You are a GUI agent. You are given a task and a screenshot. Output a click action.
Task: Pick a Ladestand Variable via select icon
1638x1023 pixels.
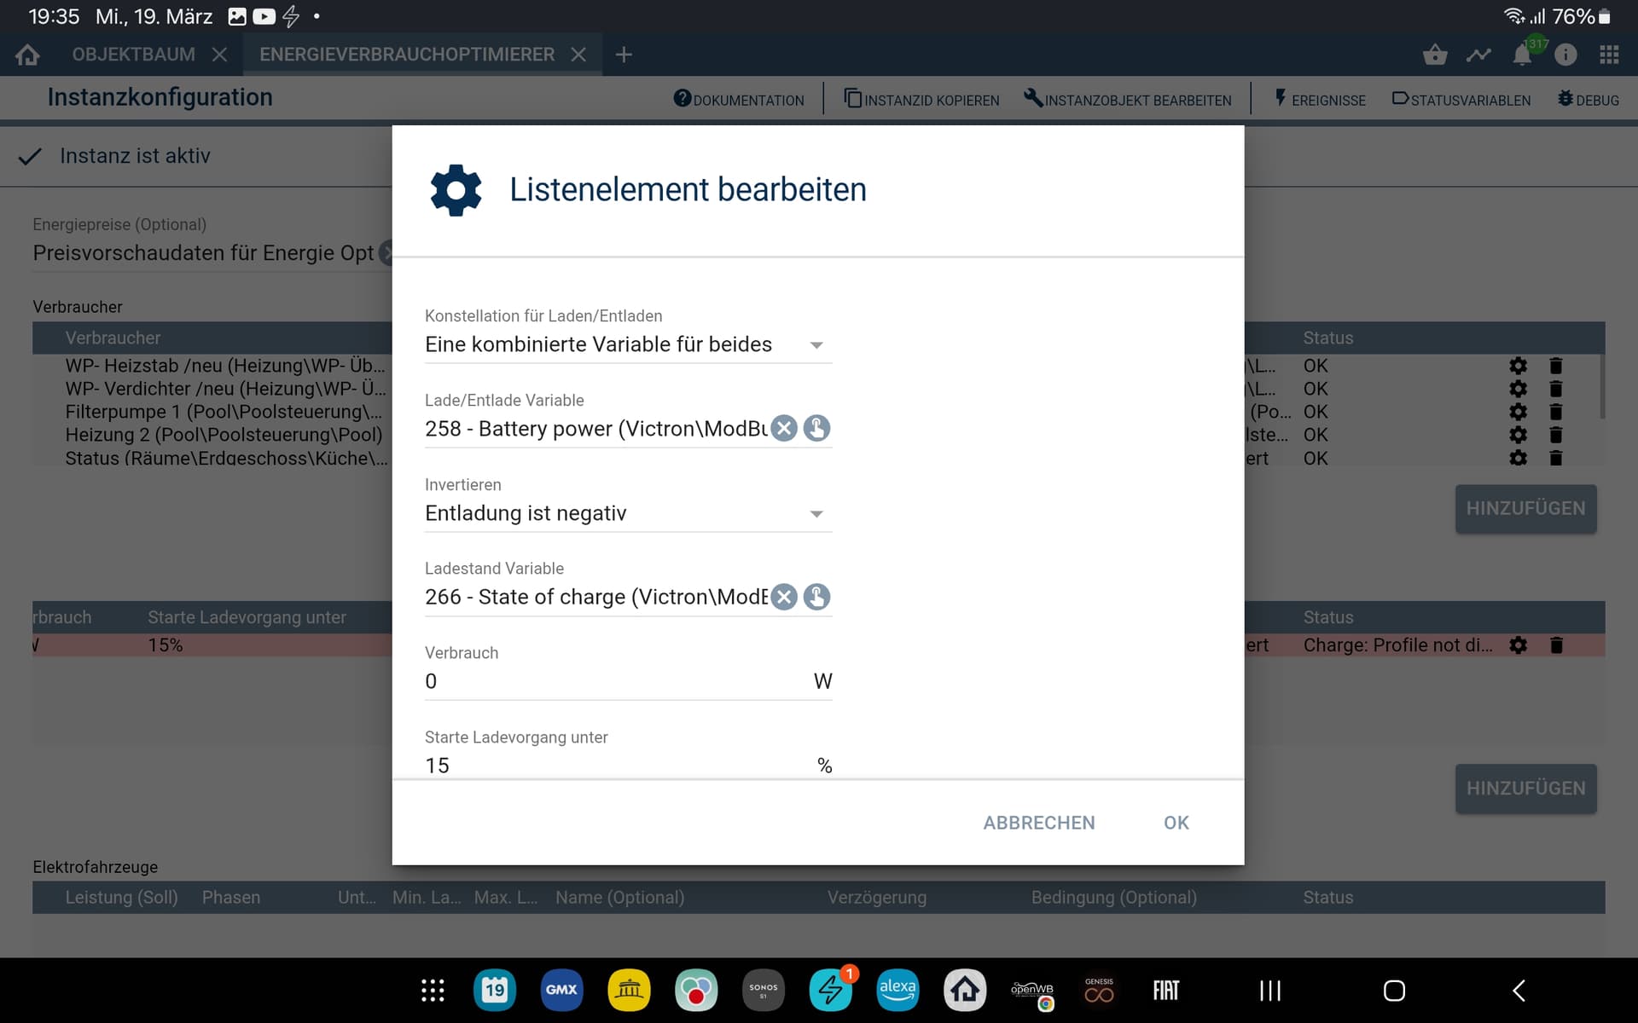[x=816, y=597]
